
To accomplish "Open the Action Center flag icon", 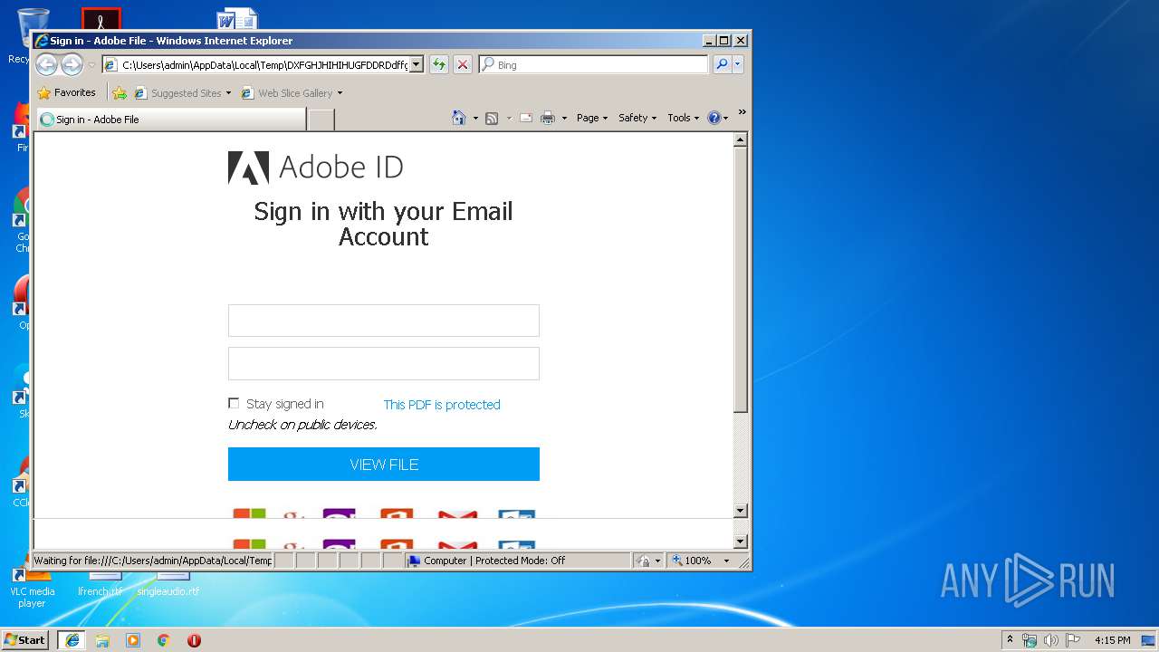I will coord(1073,640).
